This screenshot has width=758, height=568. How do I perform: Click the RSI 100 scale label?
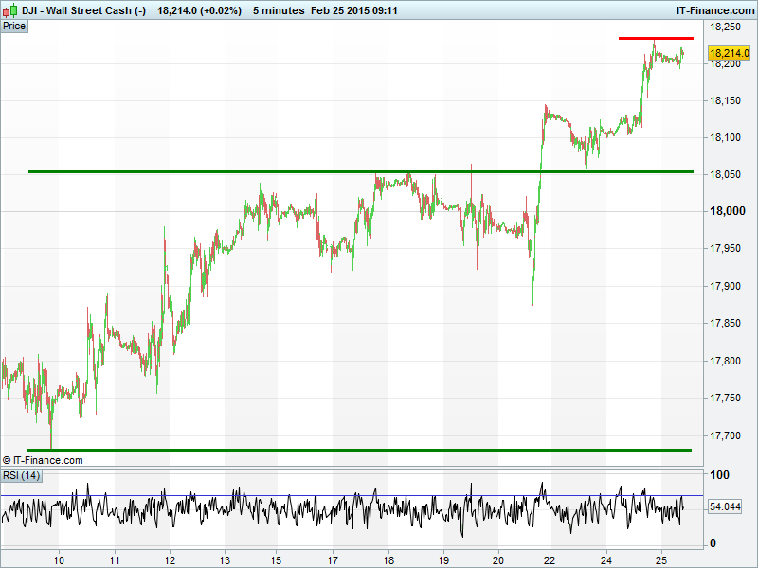(x=719, y=475)
